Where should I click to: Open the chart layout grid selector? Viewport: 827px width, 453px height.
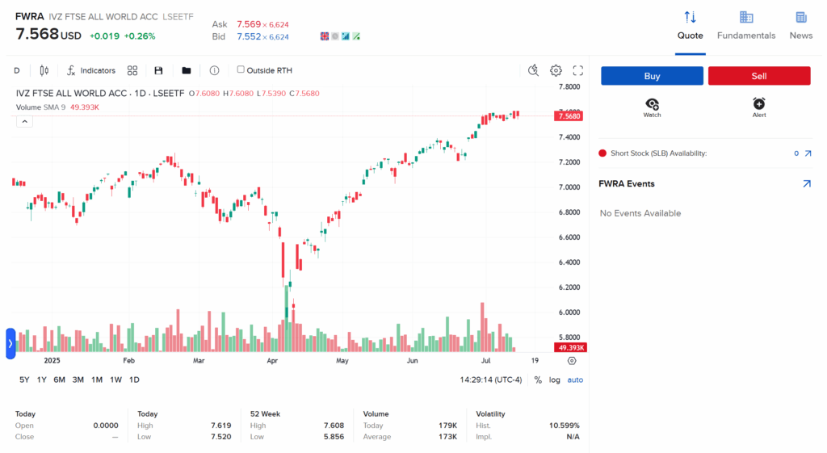pos(132,70)
